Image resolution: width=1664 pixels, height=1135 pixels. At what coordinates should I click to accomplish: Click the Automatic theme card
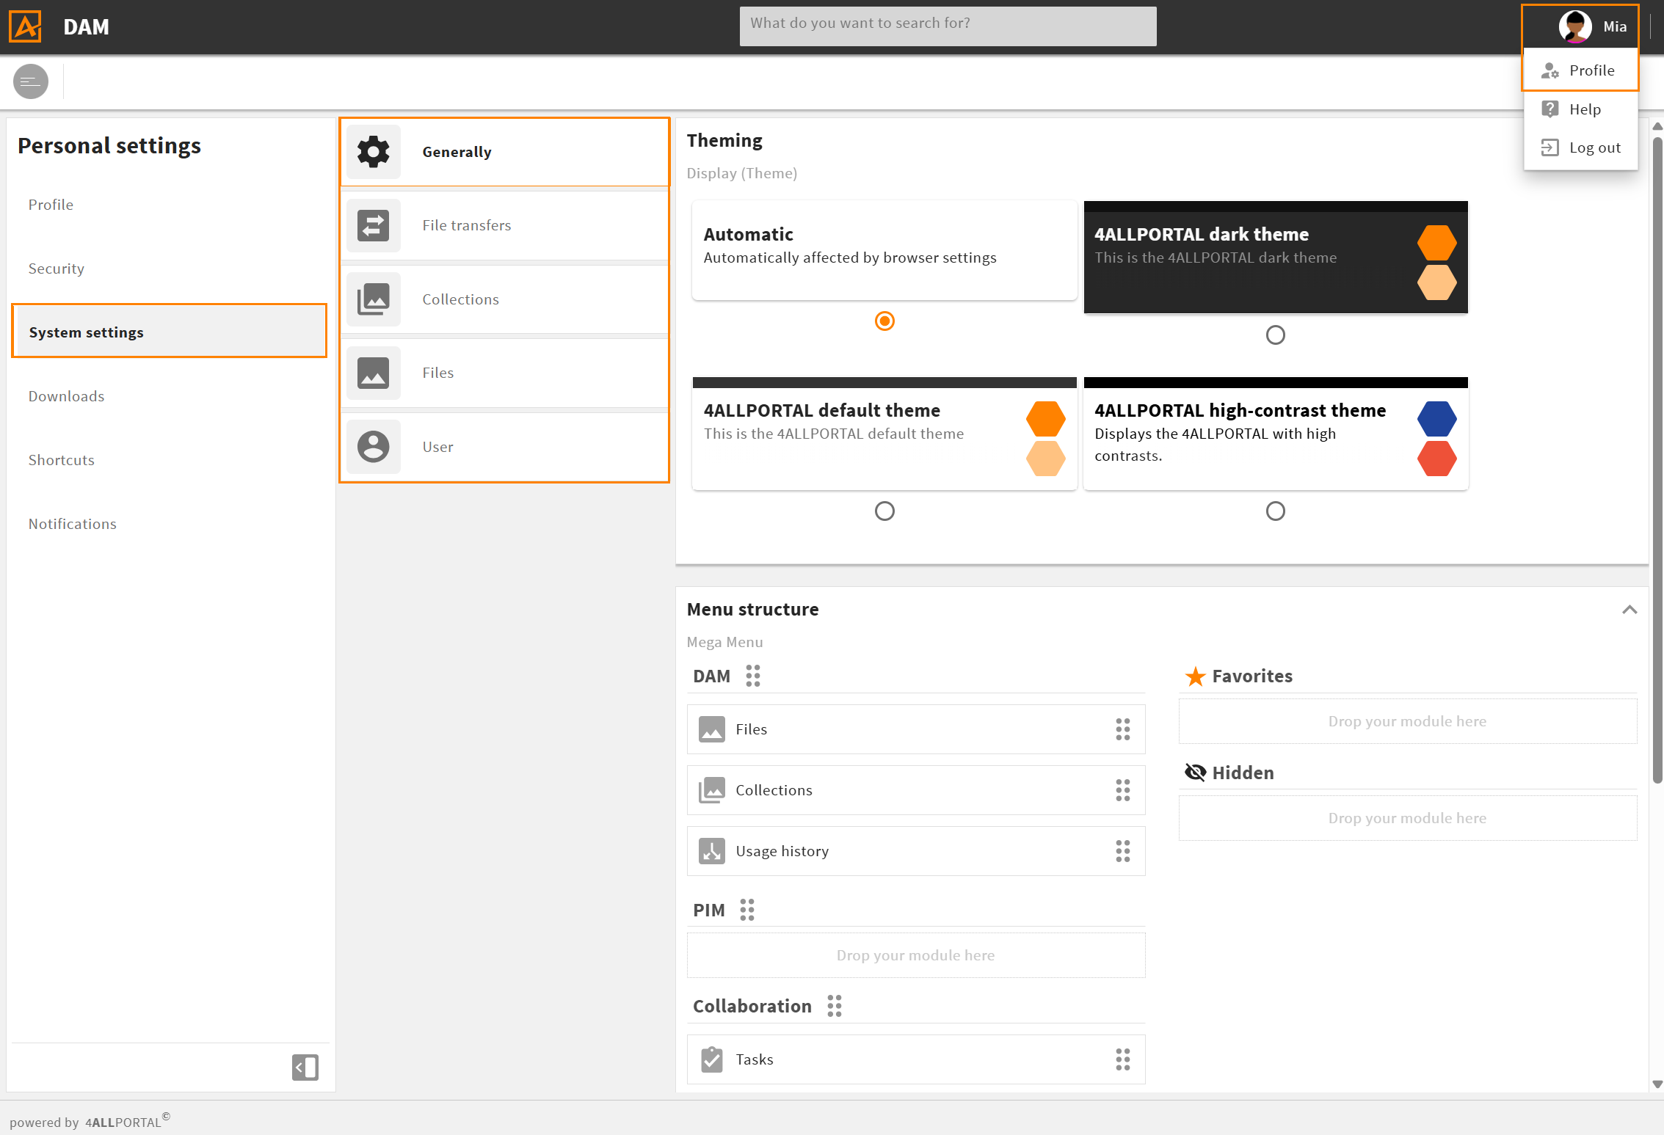(884, 250)
